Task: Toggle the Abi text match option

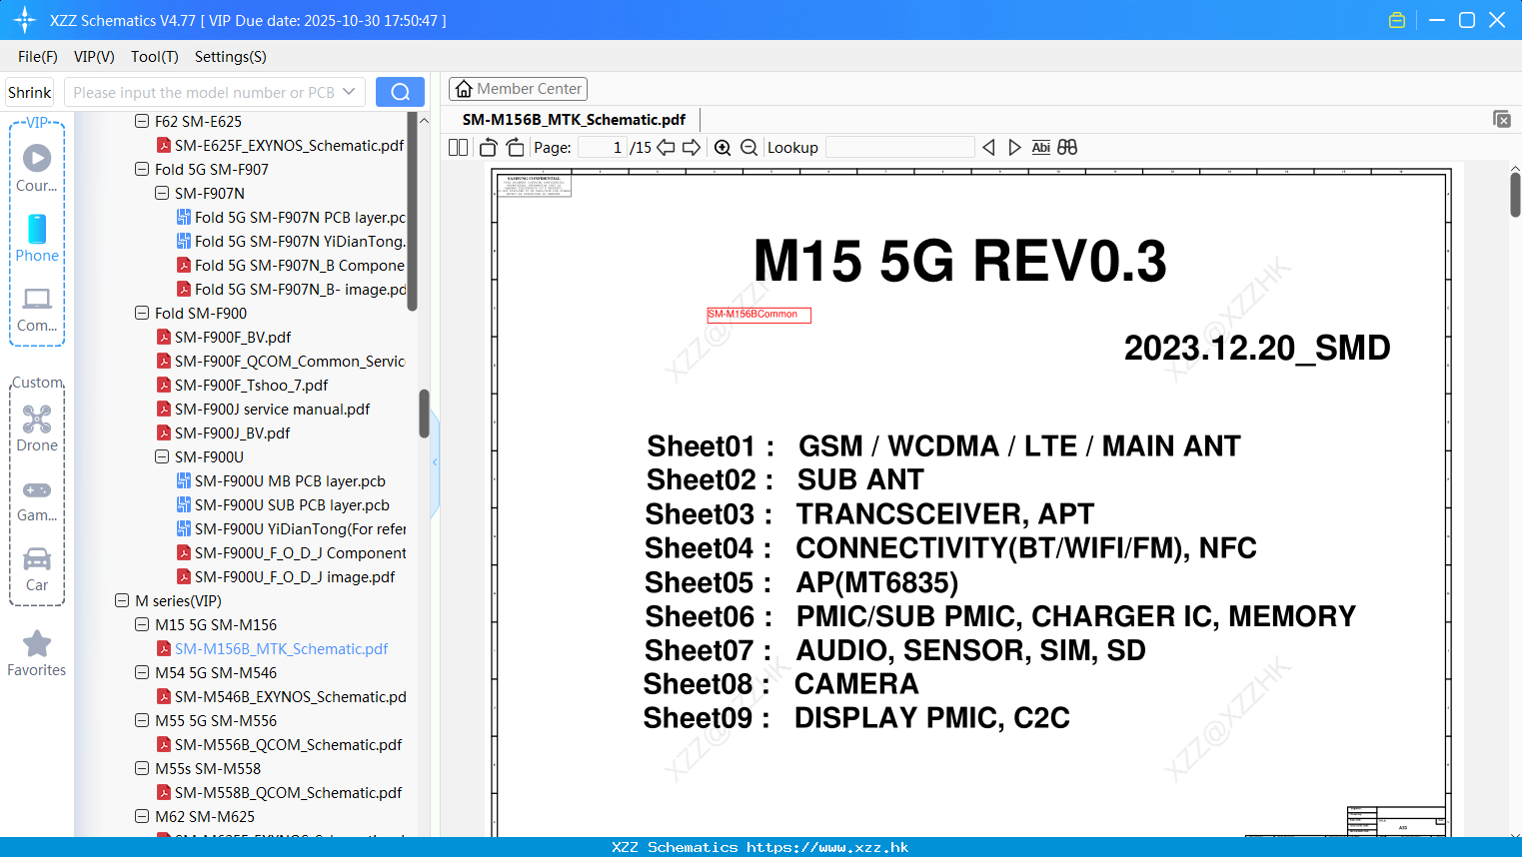Action: [x=1041, y=148]
